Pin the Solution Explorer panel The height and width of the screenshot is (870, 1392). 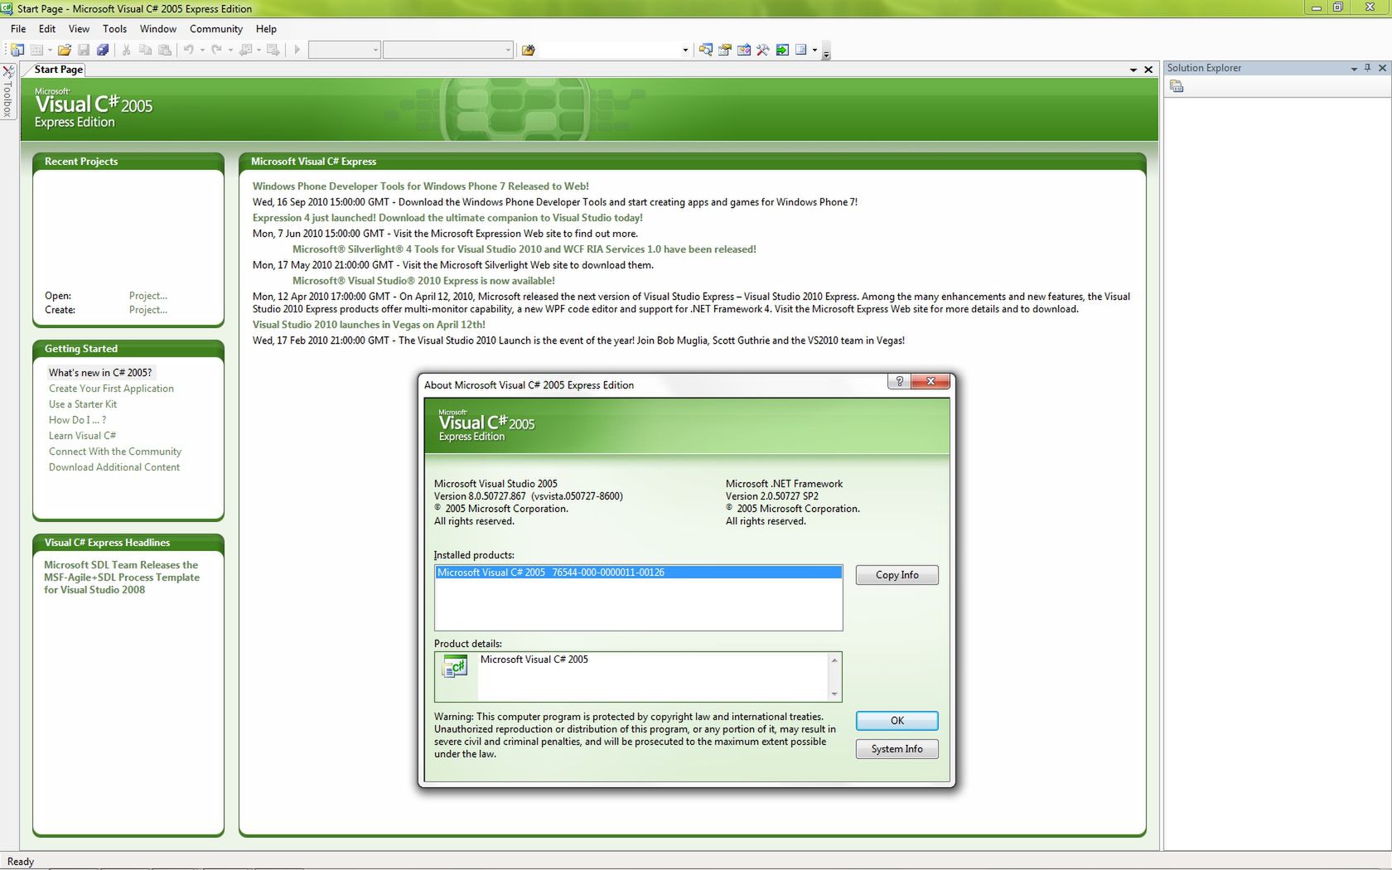[1367, 68]
